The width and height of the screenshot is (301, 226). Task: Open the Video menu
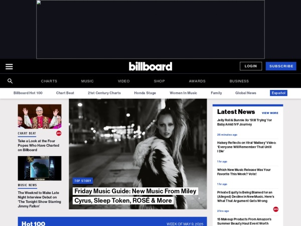coord(123,81)
